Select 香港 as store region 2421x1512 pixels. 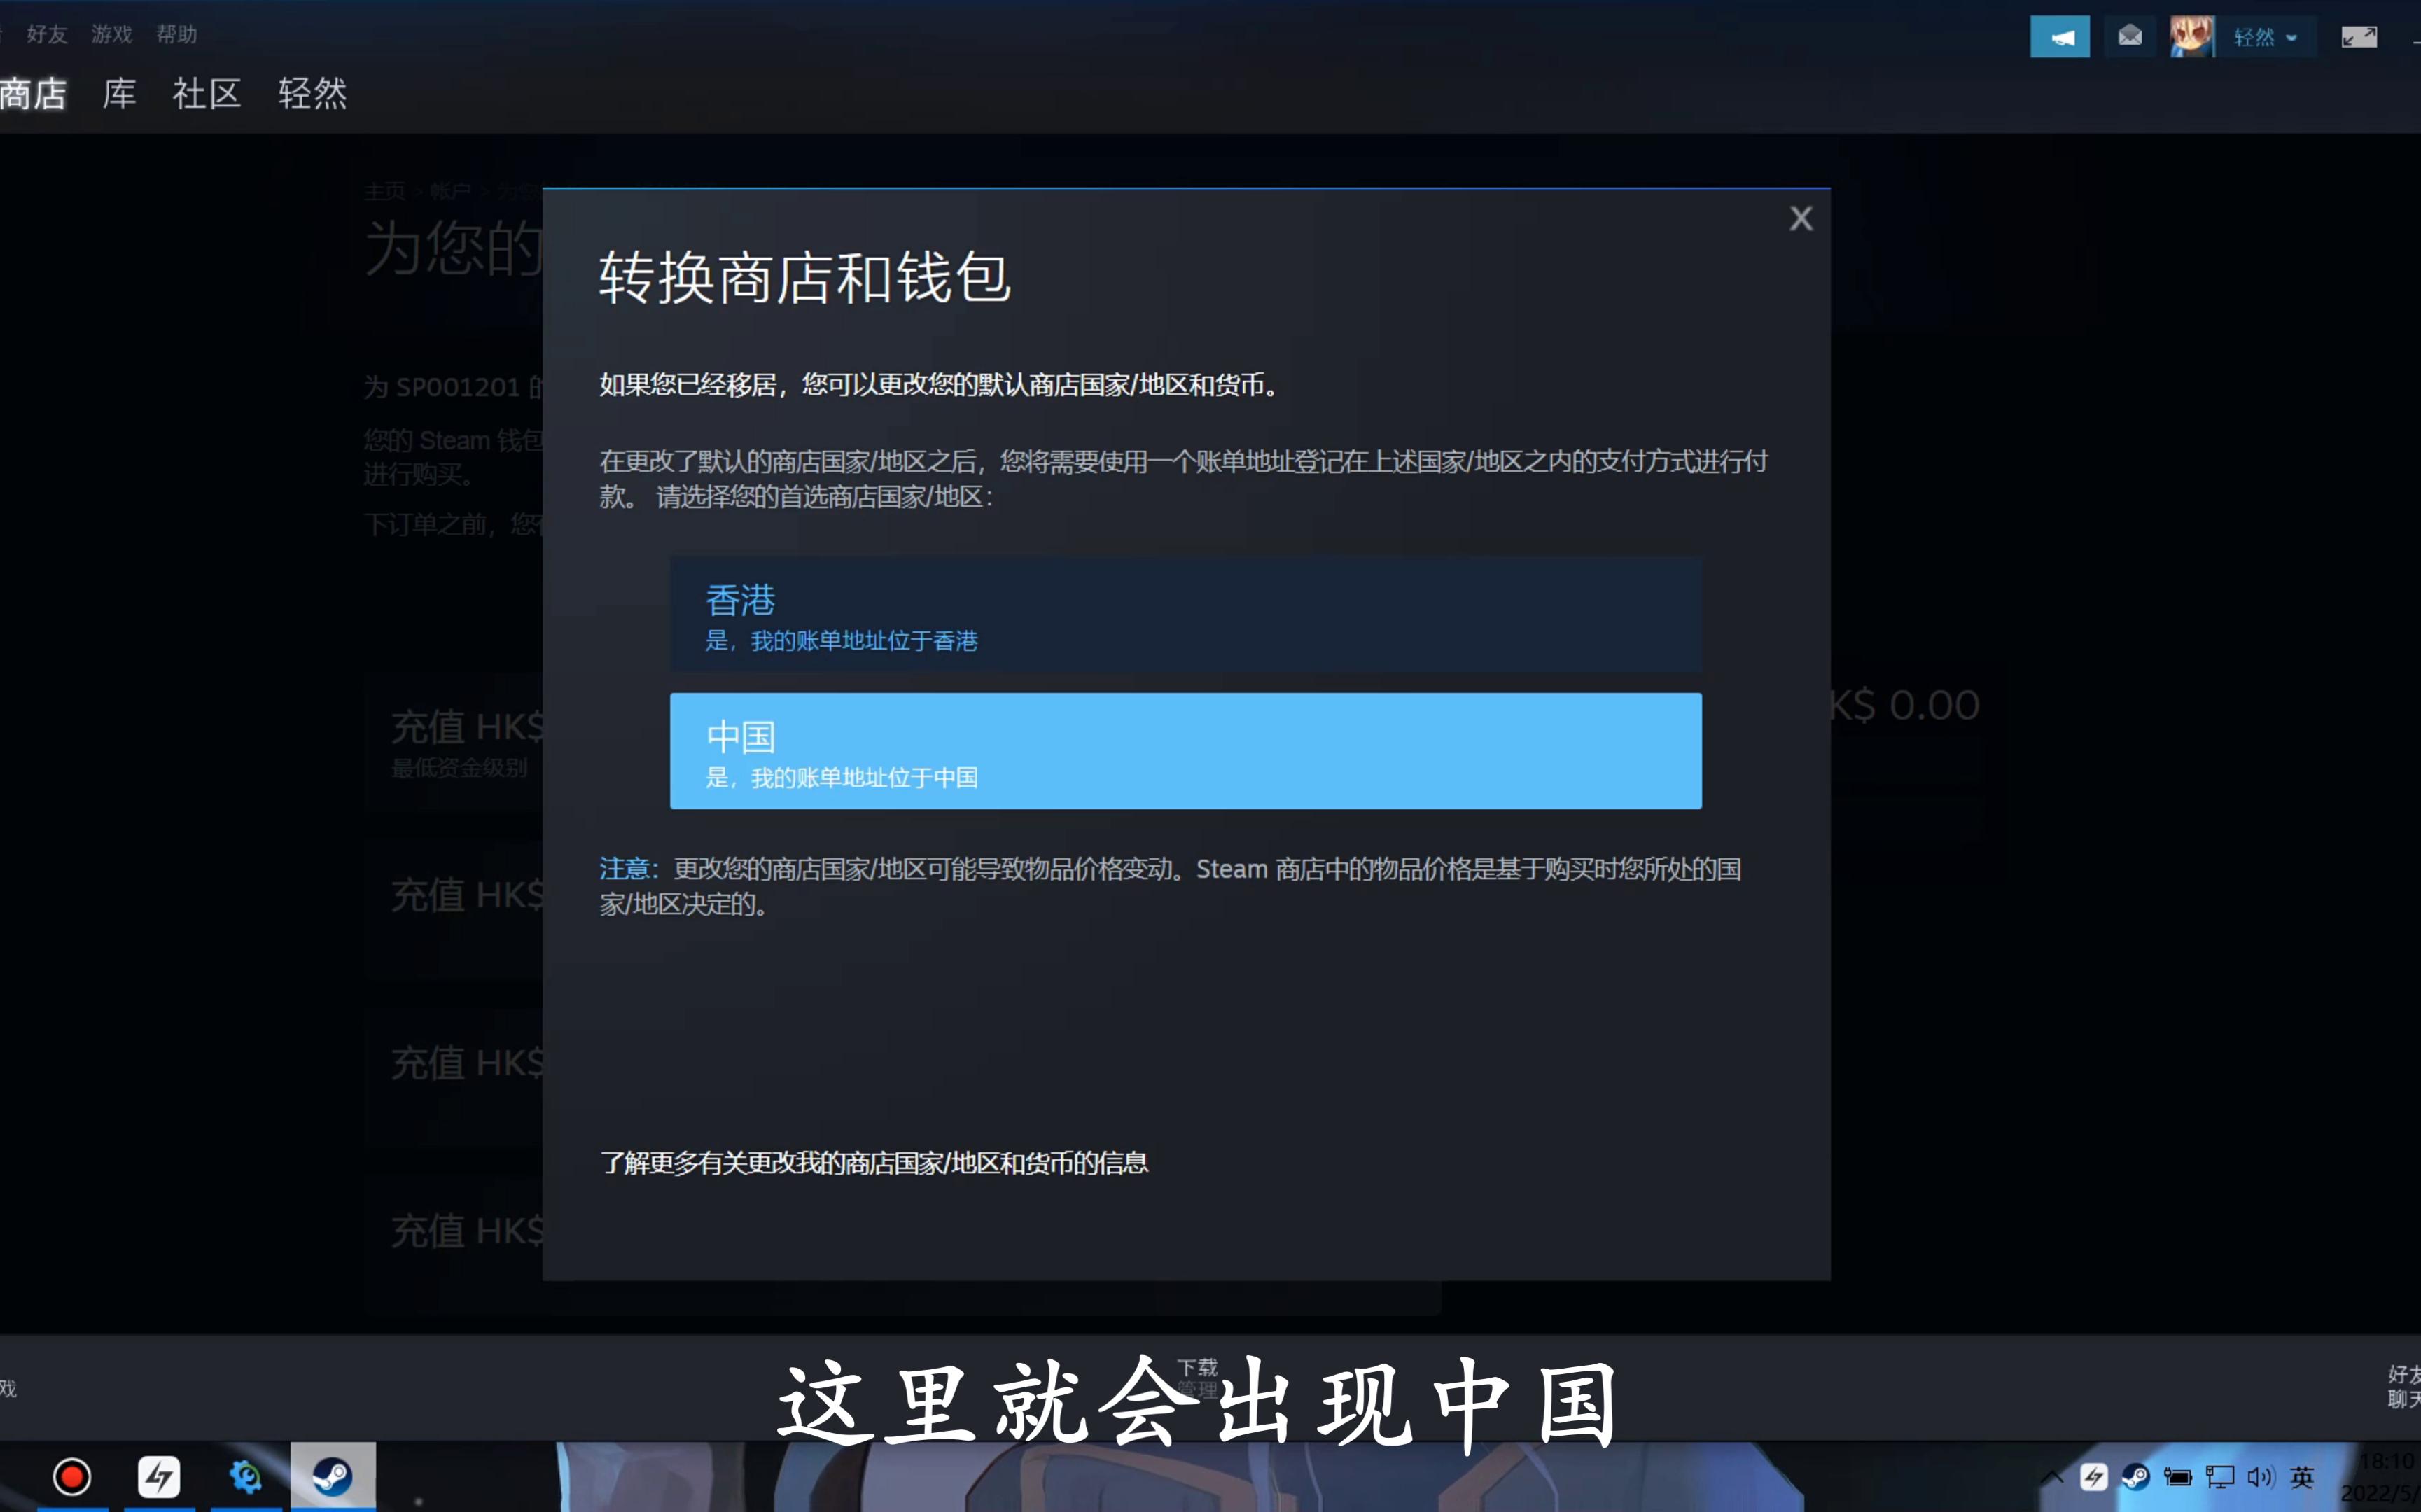pyautogui.click(x=1185, y=615)
